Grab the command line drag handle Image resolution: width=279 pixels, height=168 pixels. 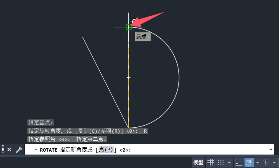3,149
